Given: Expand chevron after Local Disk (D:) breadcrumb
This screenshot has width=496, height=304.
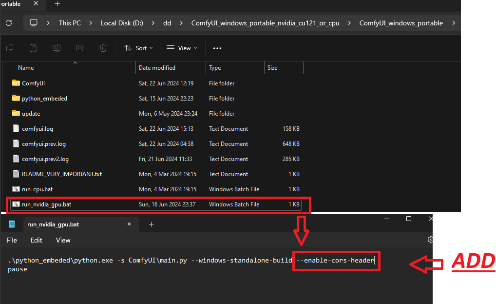Looking at the screenshot, I should pos(153,23).
